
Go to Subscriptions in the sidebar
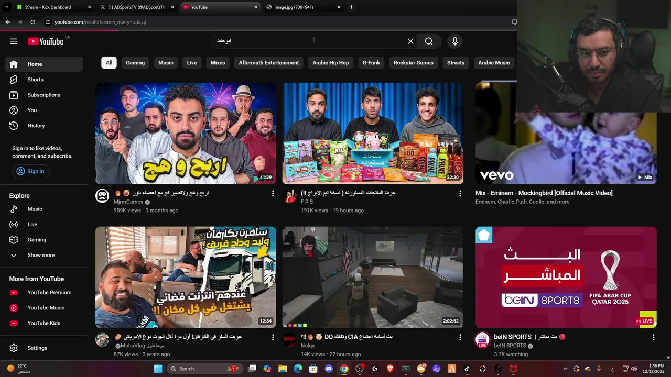tap(44, 95)
